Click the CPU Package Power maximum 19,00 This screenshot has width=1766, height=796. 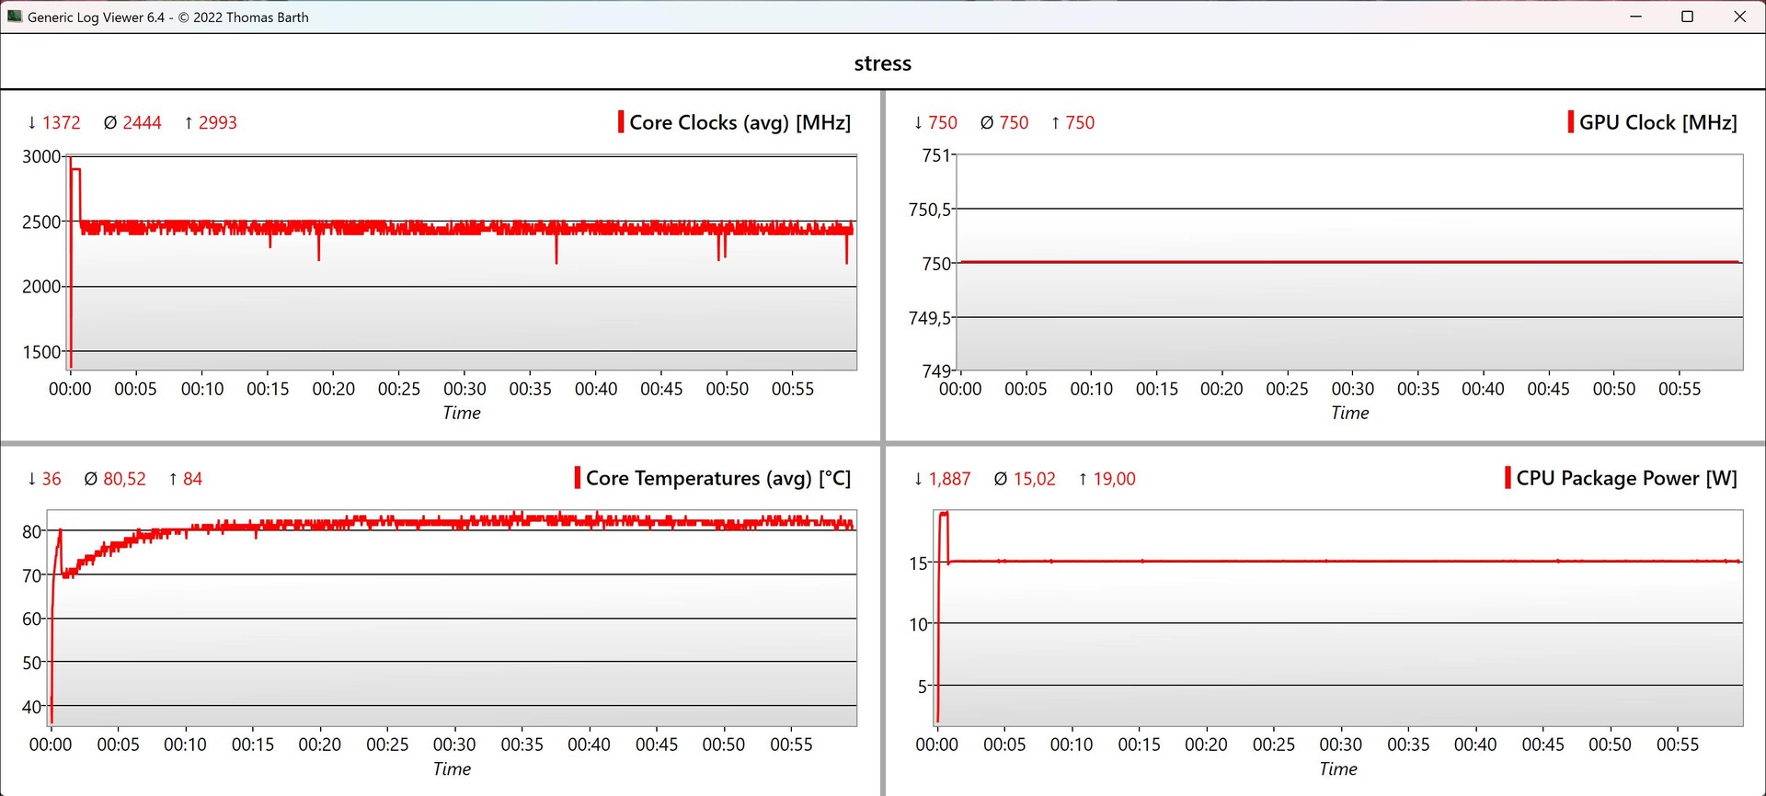tap(1114, 479)
